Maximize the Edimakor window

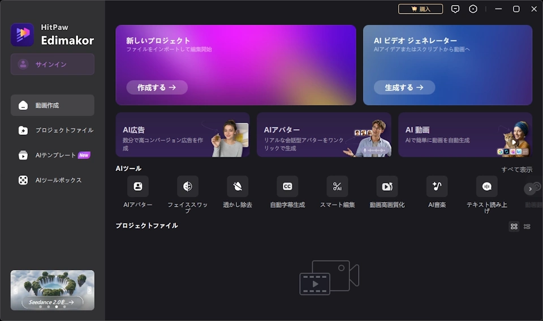tap(516, 9)
